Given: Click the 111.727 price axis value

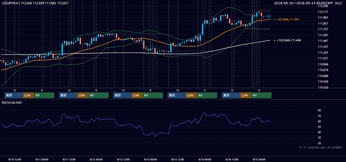Looking at the screenshot, I should pos(323,29).
